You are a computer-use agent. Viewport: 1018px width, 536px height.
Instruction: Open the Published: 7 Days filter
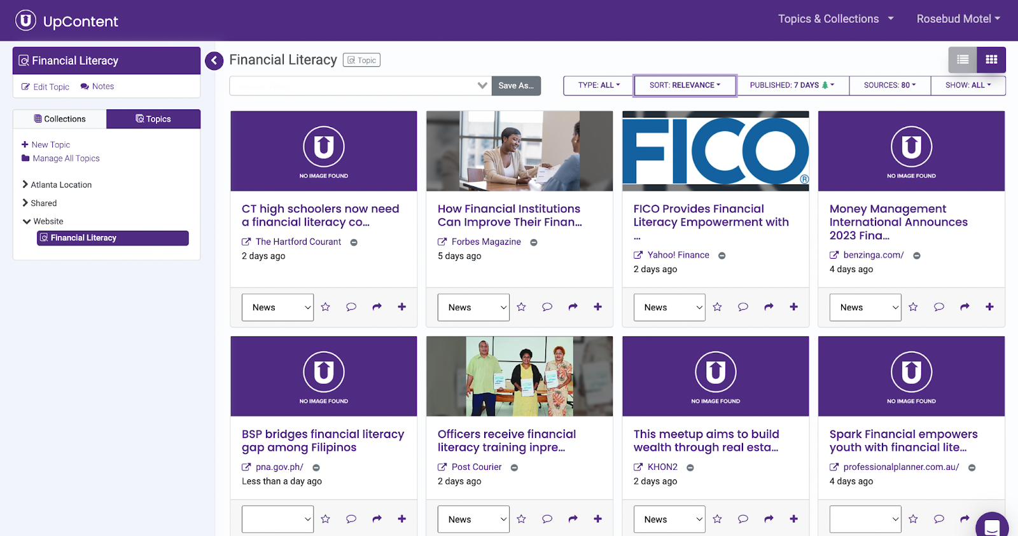(x=792, y=85)
